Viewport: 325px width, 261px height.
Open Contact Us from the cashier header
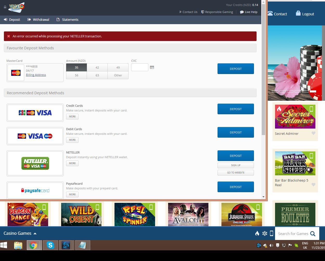tap(188, 12)
